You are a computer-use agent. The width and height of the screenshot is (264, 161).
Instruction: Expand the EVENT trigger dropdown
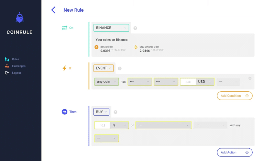103,68
